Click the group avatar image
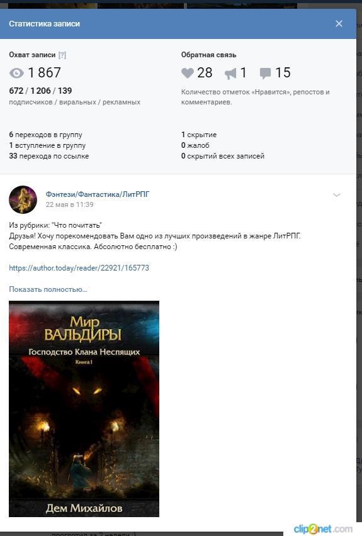Image resolution: width=362 pixels, height=536 pixels. point(23,199)
